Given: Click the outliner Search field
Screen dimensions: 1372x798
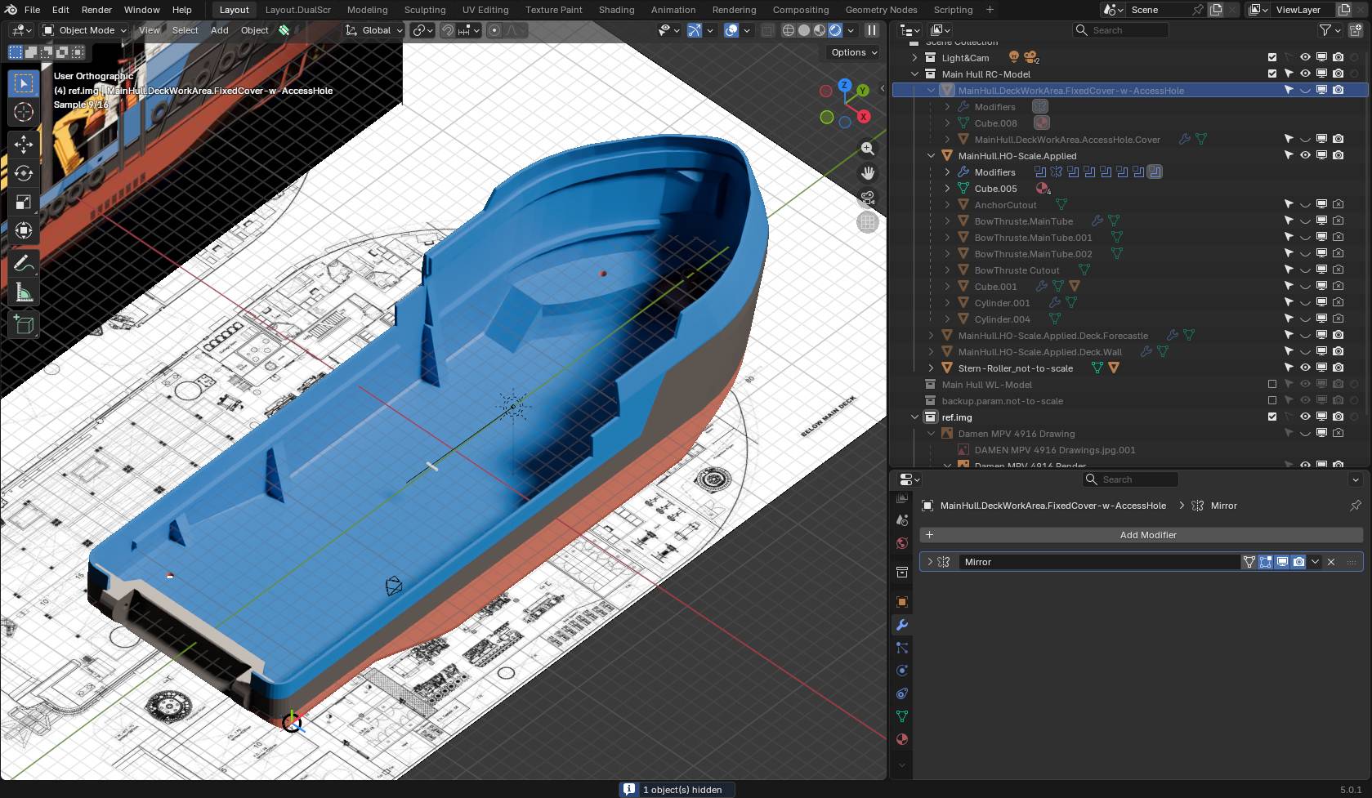Looking at the screenshot, I should 1119,30.
